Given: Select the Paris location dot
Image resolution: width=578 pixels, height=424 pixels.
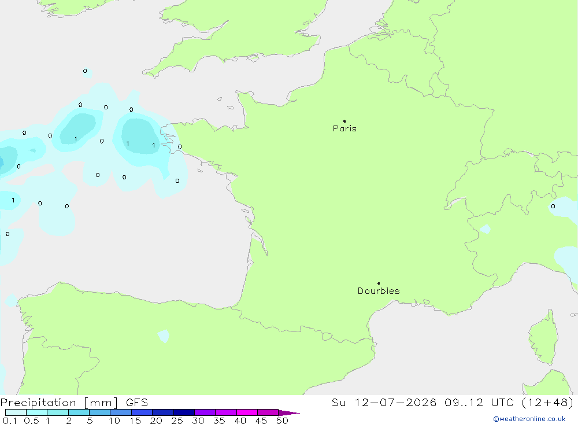Looking at the screenshot, I should [344, 121].
